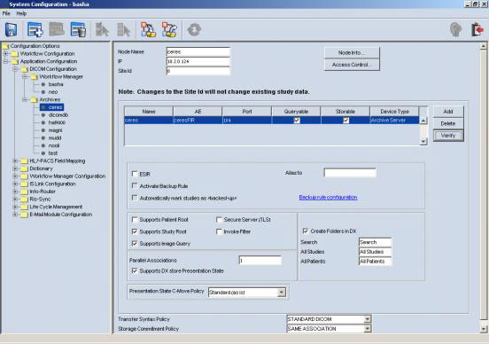Uncheck Supports Image Query checkbox
The image size is (489, 344).
(x=135, y=244)
